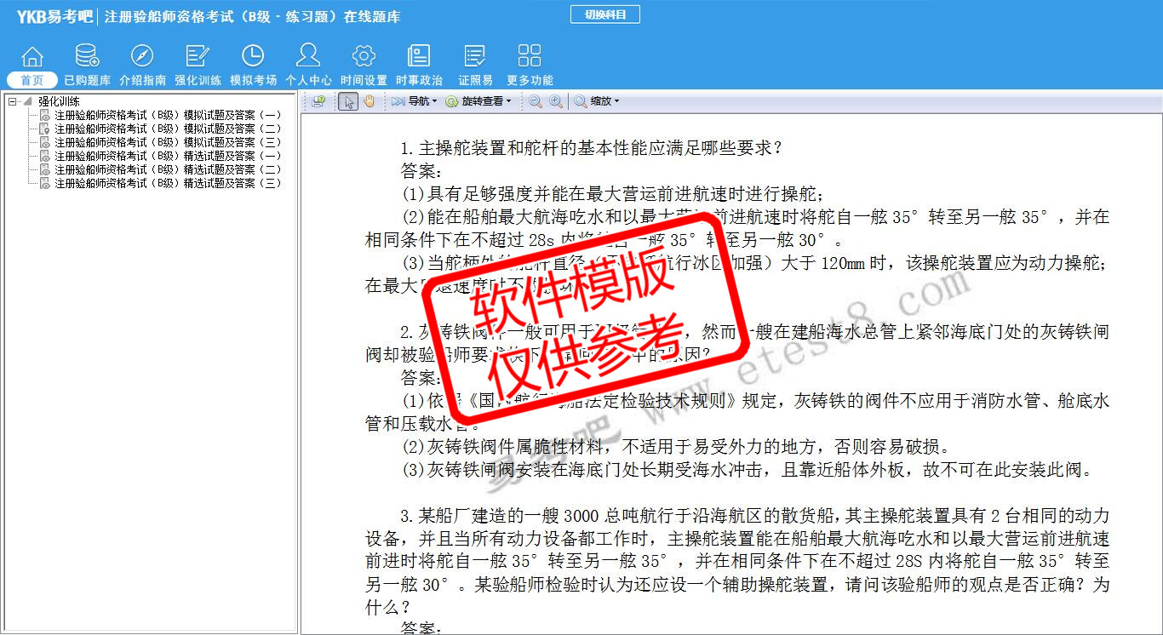The image size is (1163, 635).
Task: Open the 缩放 zoom dropdown
Action: pyautogui.click(x=598, y=101)
